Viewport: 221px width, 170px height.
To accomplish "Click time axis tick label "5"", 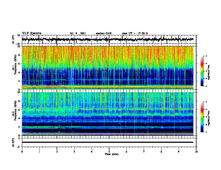I will pyautogui.click(x=109, y=152).
